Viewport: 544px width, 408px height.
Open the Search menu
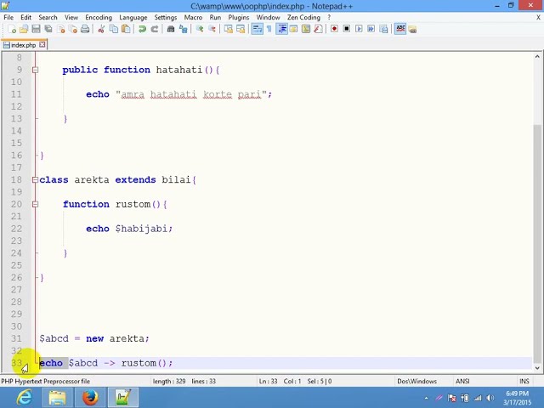point(48,17)
